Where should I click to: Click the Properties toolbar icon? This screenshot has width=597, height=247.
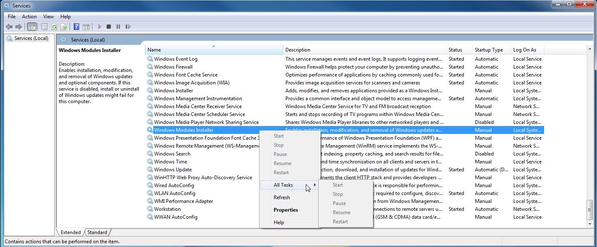44,27
